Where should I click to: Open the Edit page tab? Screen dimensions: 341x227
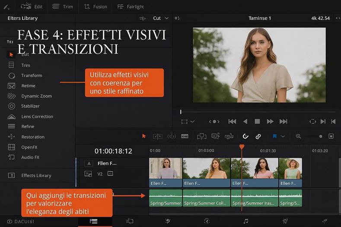[x=32, y=6]
